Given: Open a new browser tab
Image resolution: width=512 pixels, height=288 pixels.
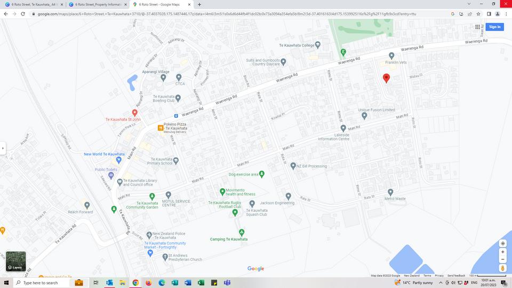Looking at the screenshot, I should [199, 5].
